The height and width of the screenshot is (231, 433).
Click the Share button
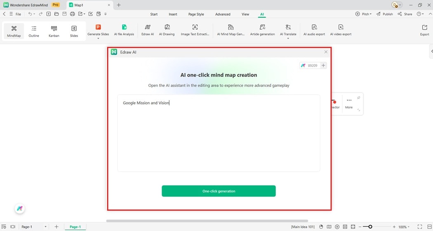click(405, 14)
